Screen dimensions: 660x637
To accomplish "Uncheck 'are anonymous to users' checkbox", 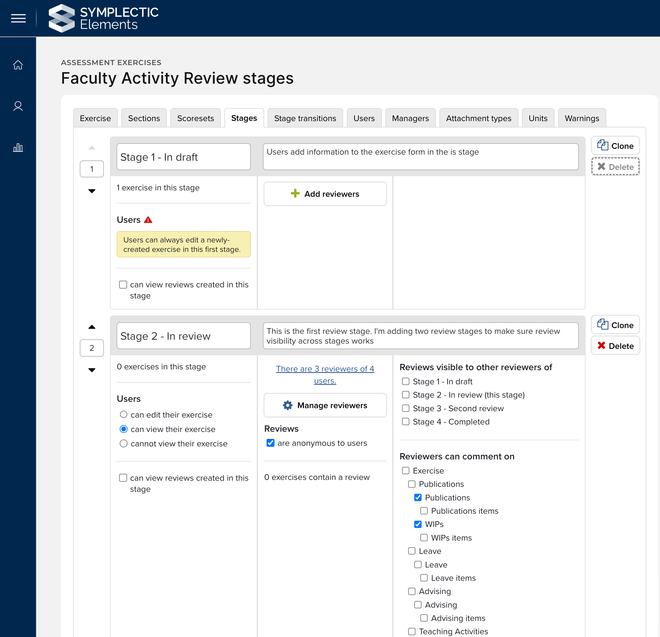I will [x=270, y=443].
